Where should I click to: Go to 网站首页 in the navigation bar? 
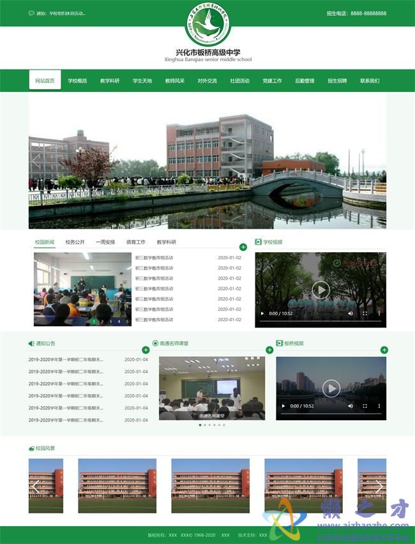tap(45, 80)
